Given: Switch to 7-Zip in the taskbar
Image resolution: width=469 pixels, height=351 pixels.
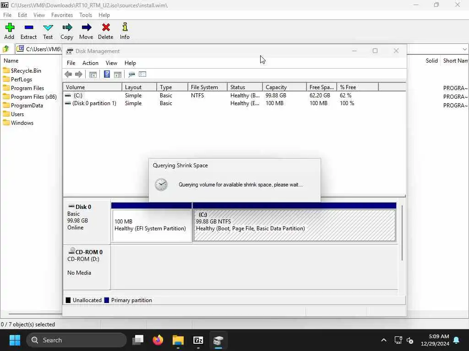Looking at the screenshot, I should click(x=198, y=340).
